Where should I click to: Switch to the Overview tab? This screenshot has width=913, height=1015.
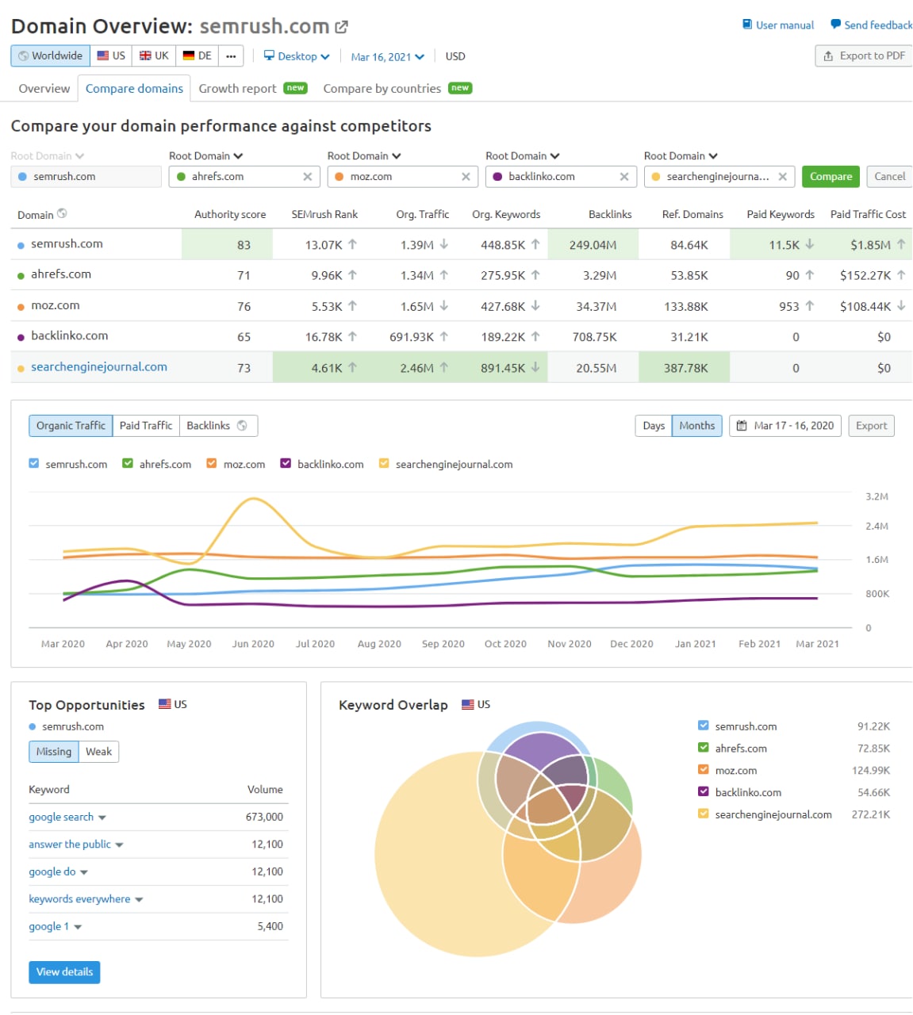click(44, 89)
